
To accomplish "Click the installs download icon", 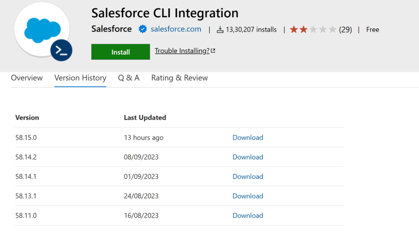I will [220, 29].
